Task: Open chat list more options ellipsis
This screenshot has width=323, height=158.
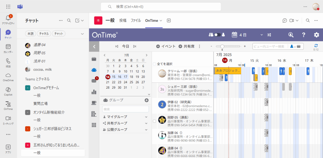Action: click(x=61, y=20)
